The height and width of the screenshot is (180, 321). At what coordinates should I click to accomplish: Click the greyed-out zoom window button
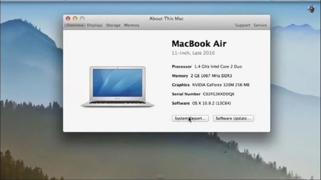click(82, 18)
